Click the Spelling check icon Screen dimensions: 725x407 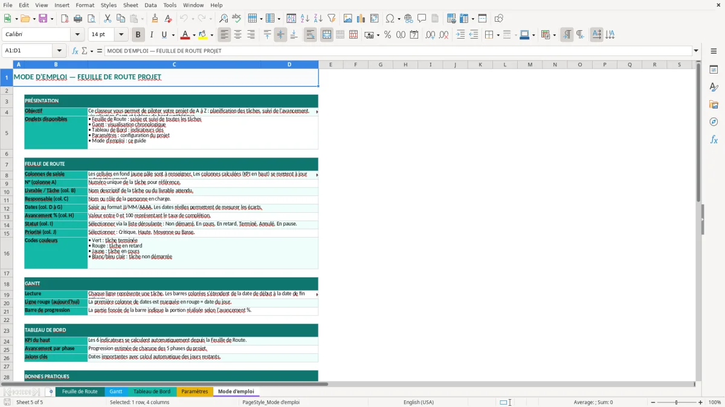click(x=237, y=19)
